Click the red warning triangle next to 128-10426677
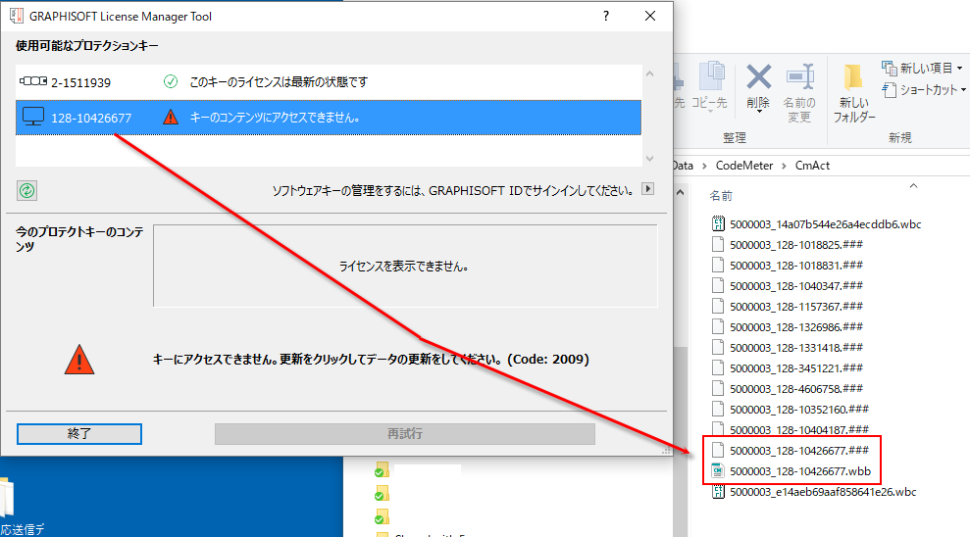This screenshot has width=970, height=537. (x=171, y=117)
